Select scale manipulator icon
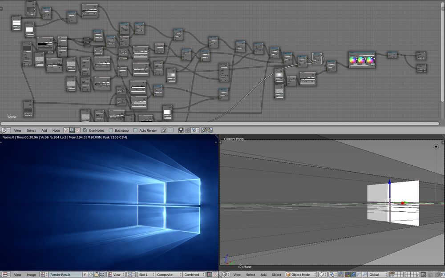445x278 pixels. tap(364, 274)
